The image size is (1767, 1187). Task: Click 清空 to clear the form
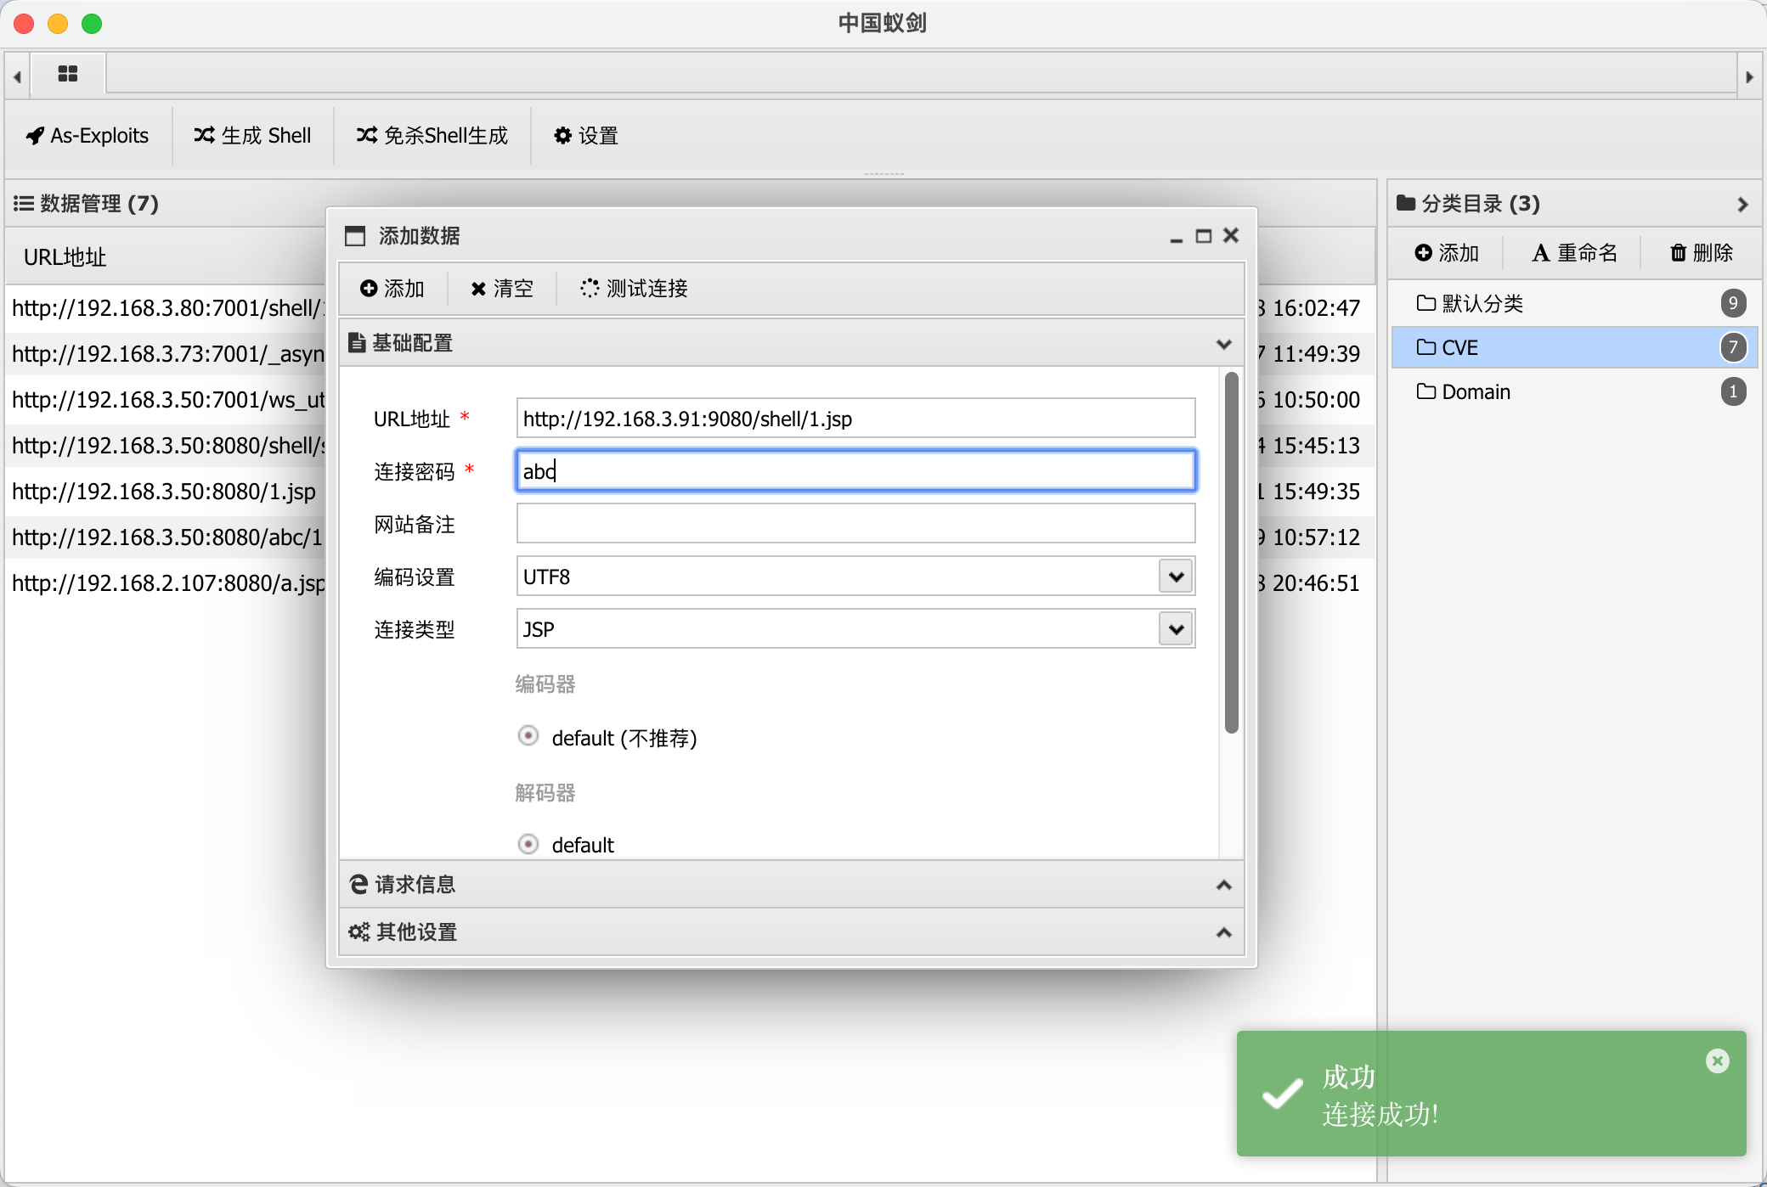pos(502,289)
